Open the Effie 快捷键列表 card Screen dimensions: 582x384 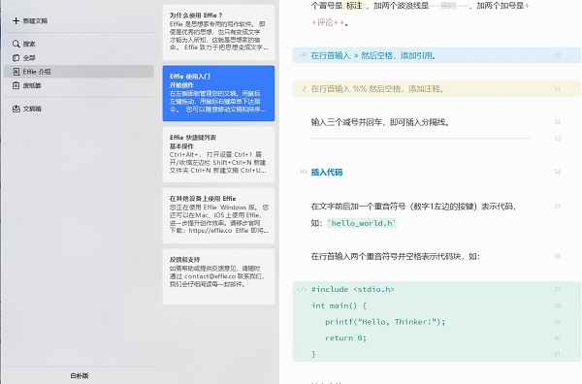click(218, 154)
